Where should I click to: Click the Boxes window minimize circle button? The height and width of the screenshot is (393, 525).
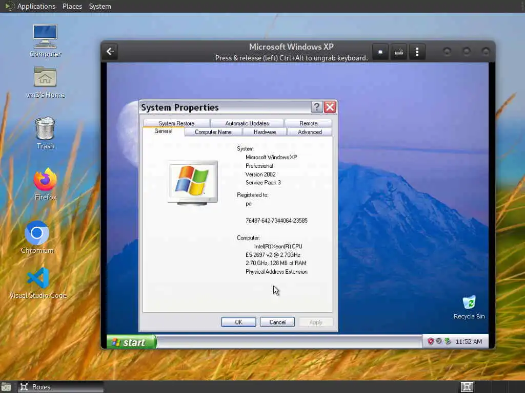(447, 52)
